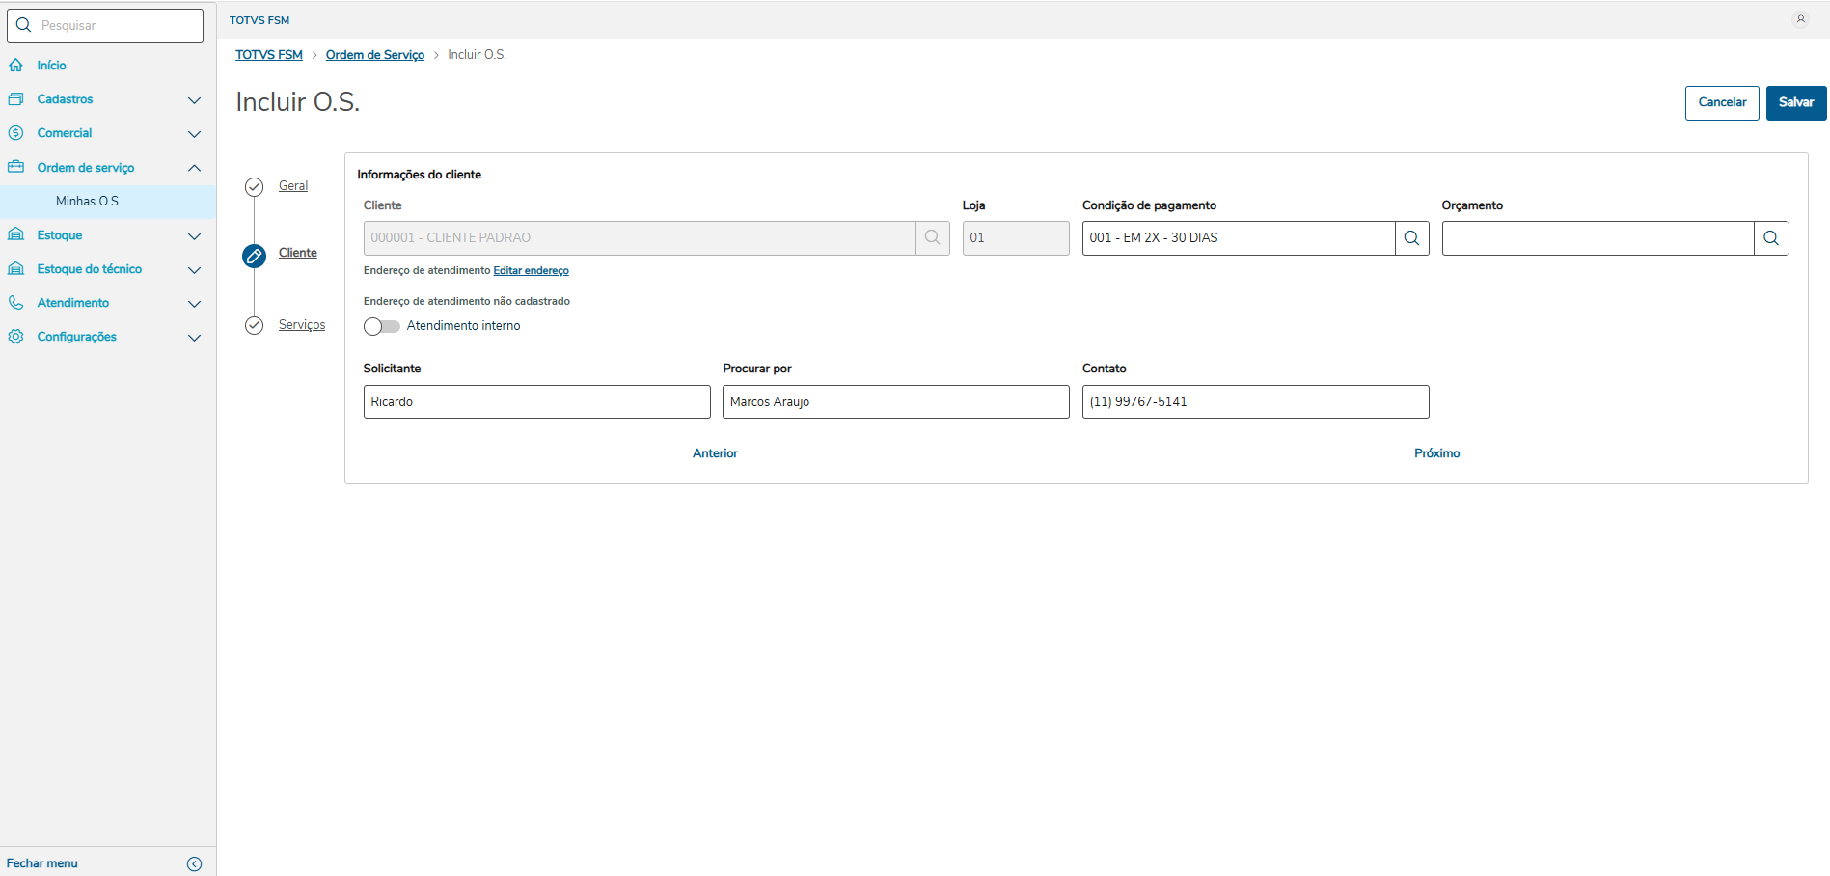
Task: Click the Geral step checkmark icon
Action: tap(254, 187)
